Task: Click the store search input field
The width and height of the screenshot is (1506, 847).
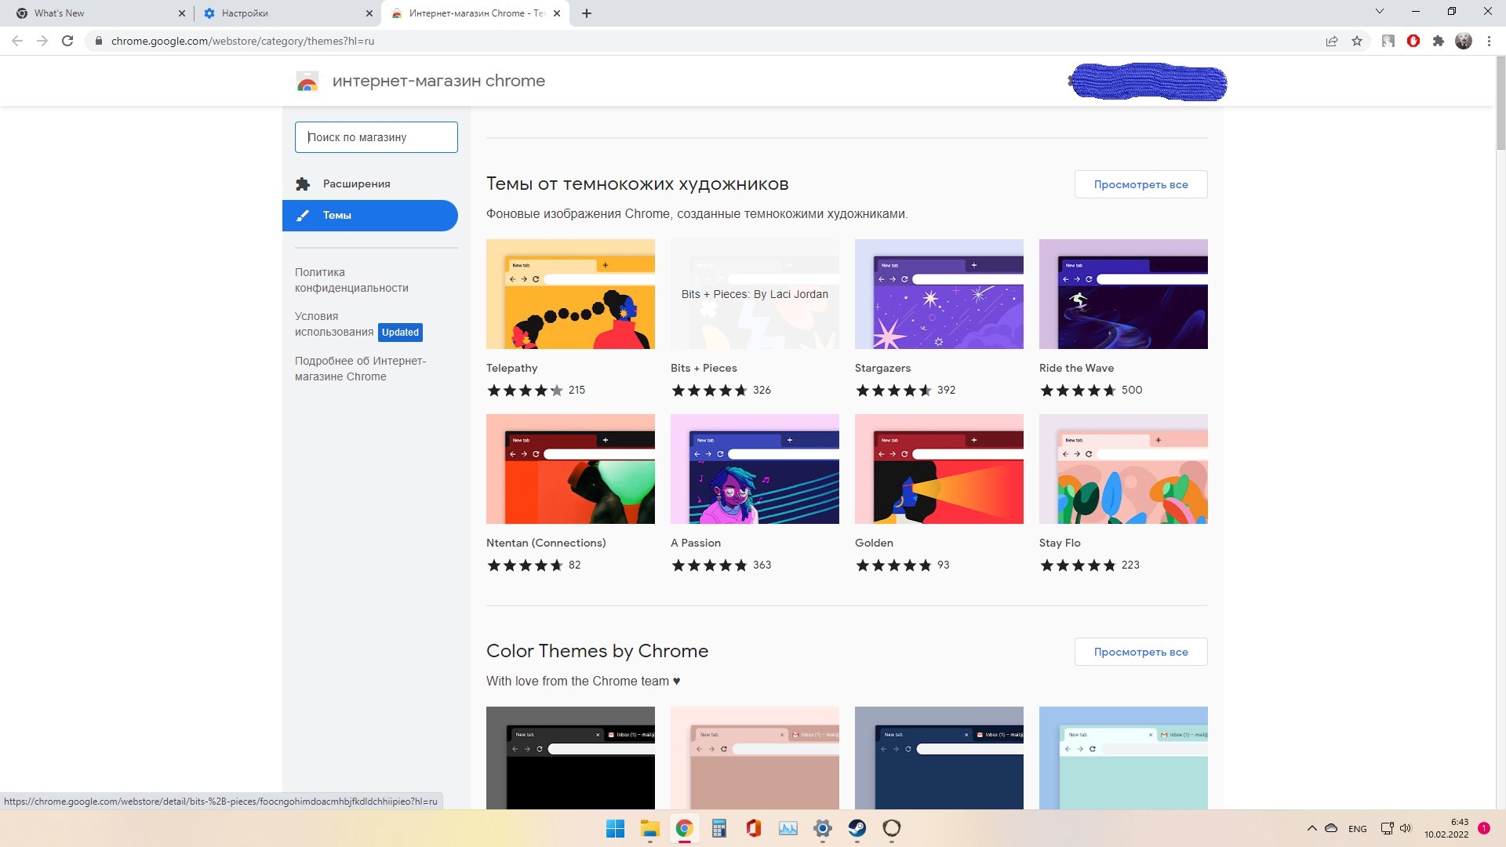Action: pyautogui.click(x=376, y=137)
